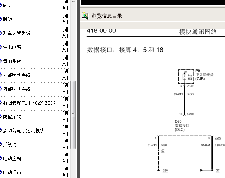Image resolution: width=225 pixels, height=178 pixels.
Task: Open the 时钟 topic entry
Action: [x=7, y=19]
